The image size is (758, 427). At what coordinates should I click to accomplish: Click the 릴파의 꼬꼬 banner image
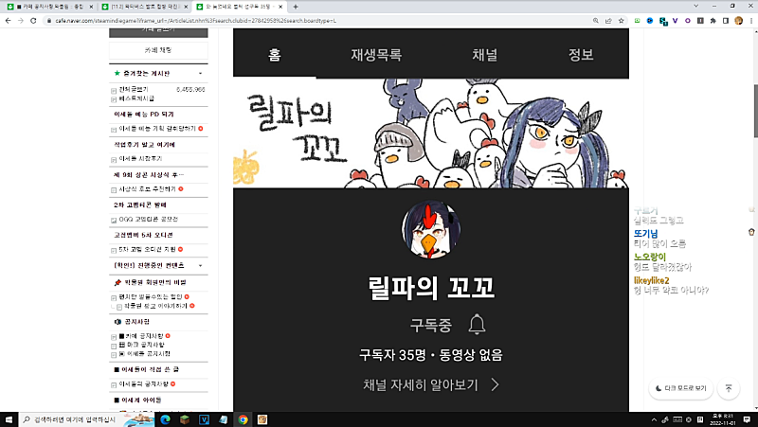click(x=431, y=133)
